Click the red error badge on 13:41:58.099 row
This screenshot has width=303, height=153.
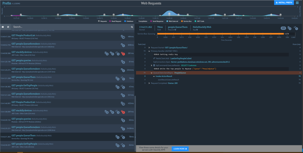(123, 112)
